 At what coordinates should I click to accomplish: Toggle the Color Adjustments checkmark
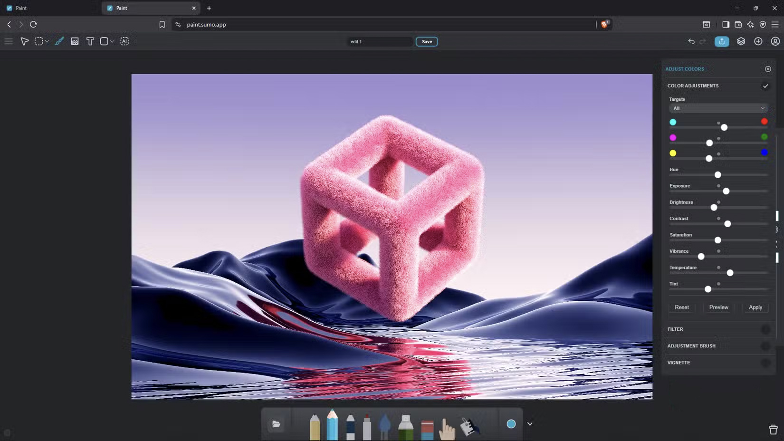(765, 86)
